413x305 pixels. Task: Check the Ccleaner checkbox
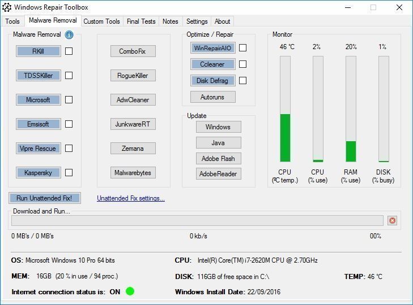[x=242, y=64]
